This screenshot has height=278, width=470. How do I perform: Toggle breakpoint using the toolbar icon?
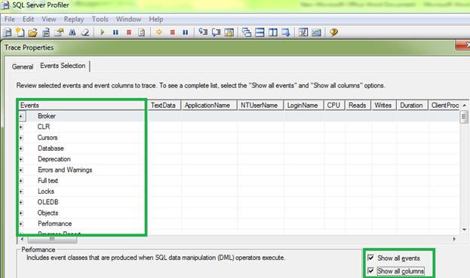229,32
